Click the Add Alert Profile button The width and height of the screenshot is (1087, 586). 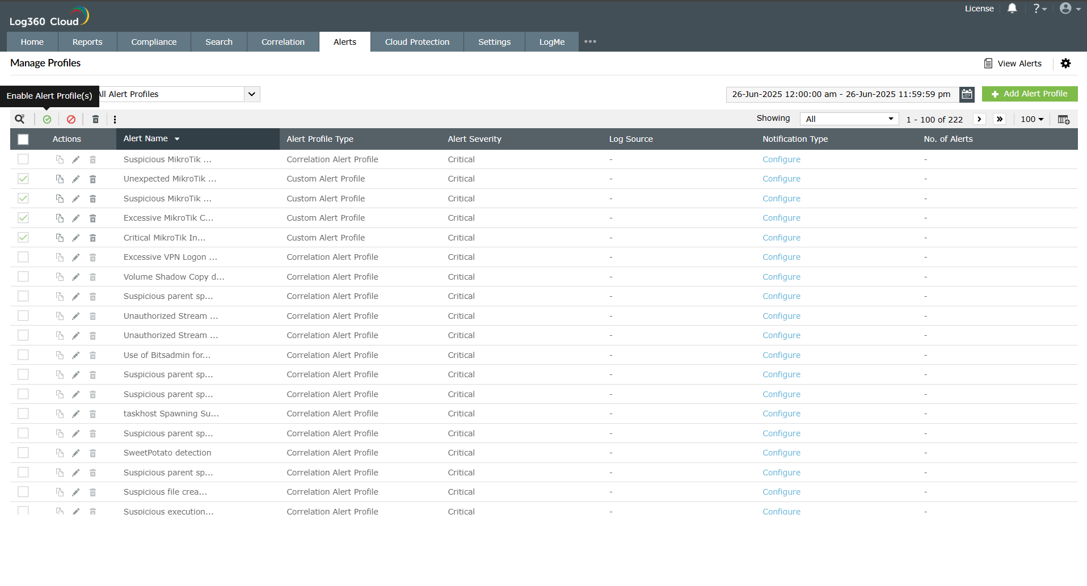click(x=1030, y=94)
